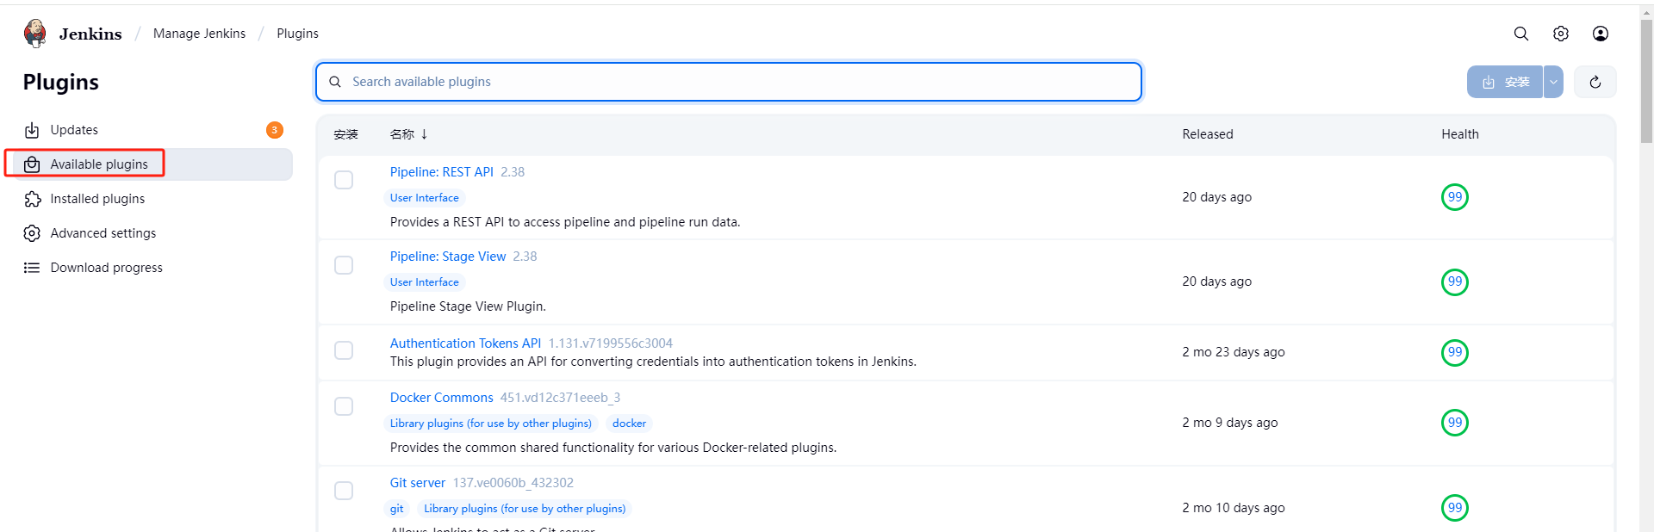Expand the install button dropdown arrow

[x=1553, y=82]
